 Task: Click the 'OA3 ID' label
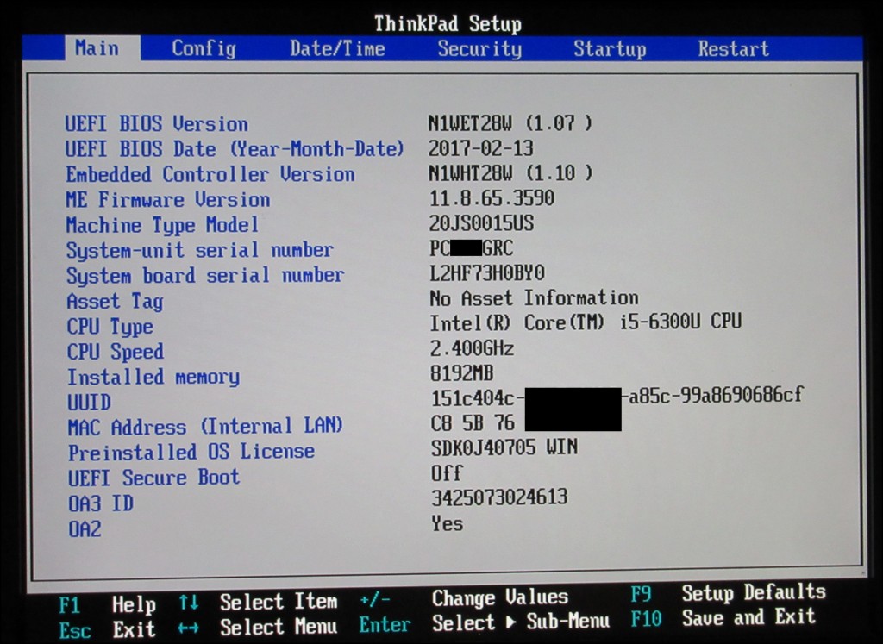pos(101,503)
